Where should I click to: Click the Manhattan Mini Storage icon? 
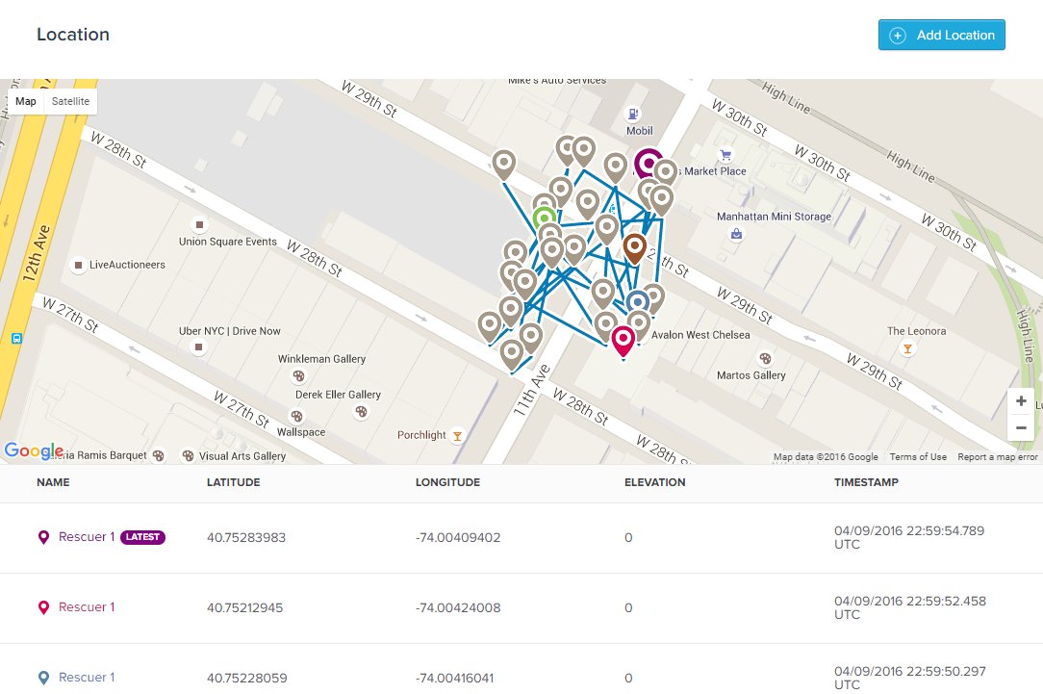(736, 234)
